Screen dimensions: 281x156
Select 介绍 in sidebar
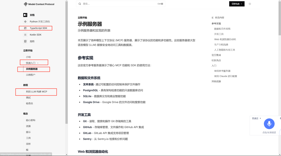tap(28, 57)
